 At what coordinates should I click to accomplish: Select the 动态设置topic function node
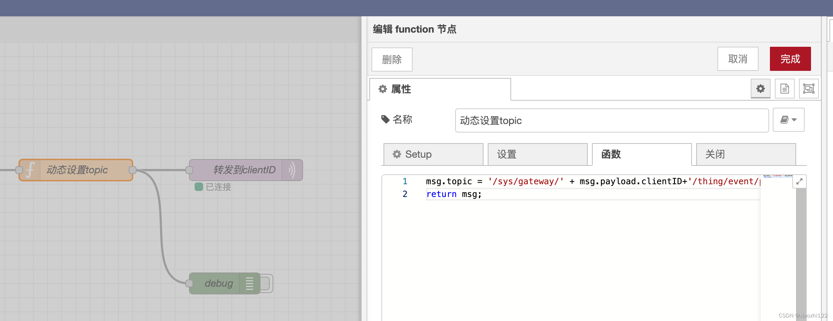(x=76, y=170)
